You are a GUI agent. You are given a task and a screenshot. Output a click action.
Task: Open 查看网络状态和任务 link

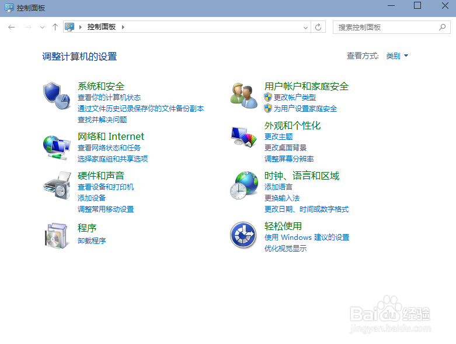tap(109, 147)
